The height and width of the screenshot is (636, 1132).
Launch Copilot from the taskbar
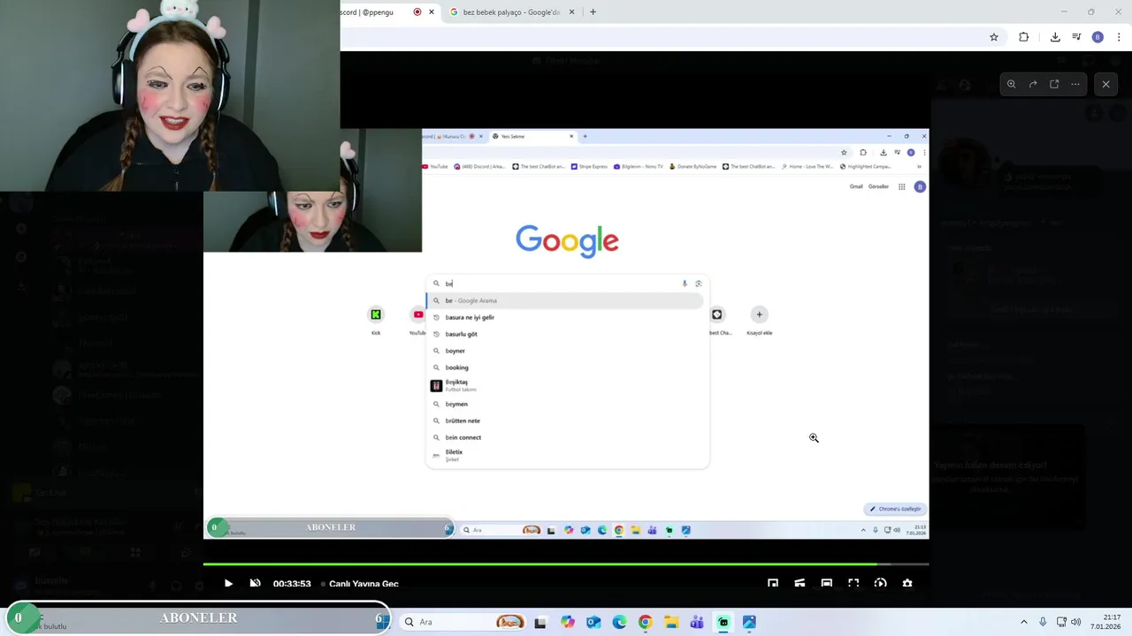(x=567, y=622)
